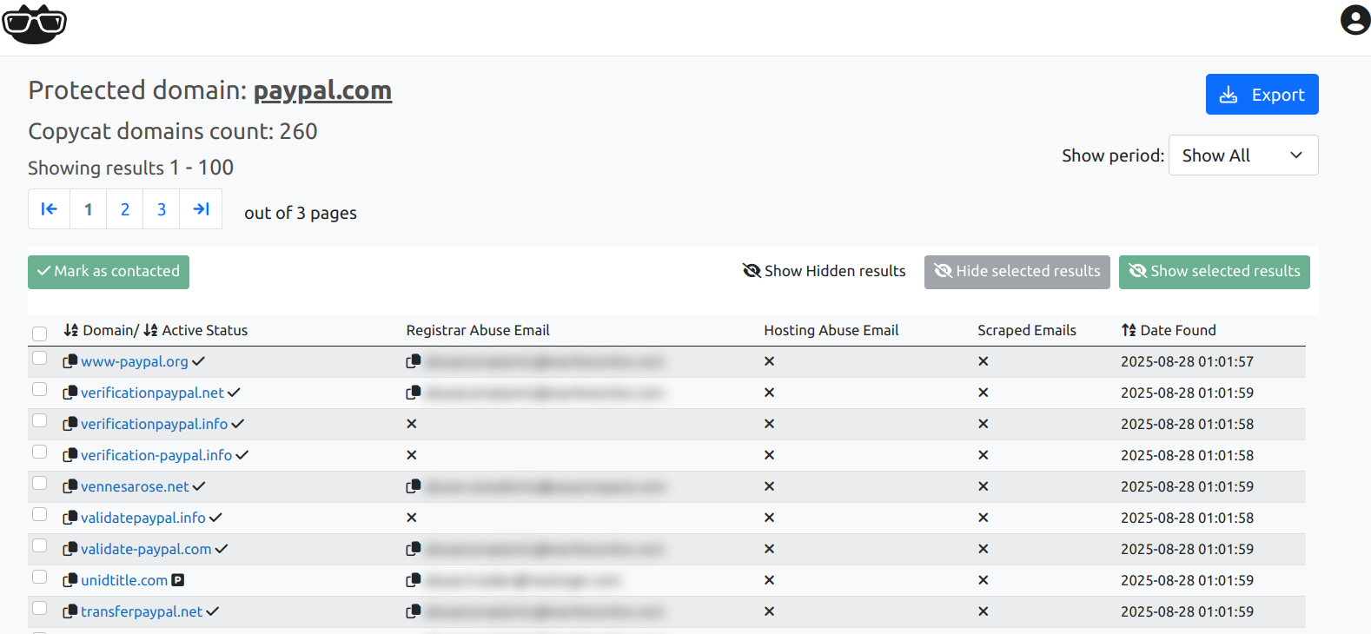Check the verificationpaypal.info row checkbox
The height and width of the screenshot is (634, 1371).
tap(39, 420)
